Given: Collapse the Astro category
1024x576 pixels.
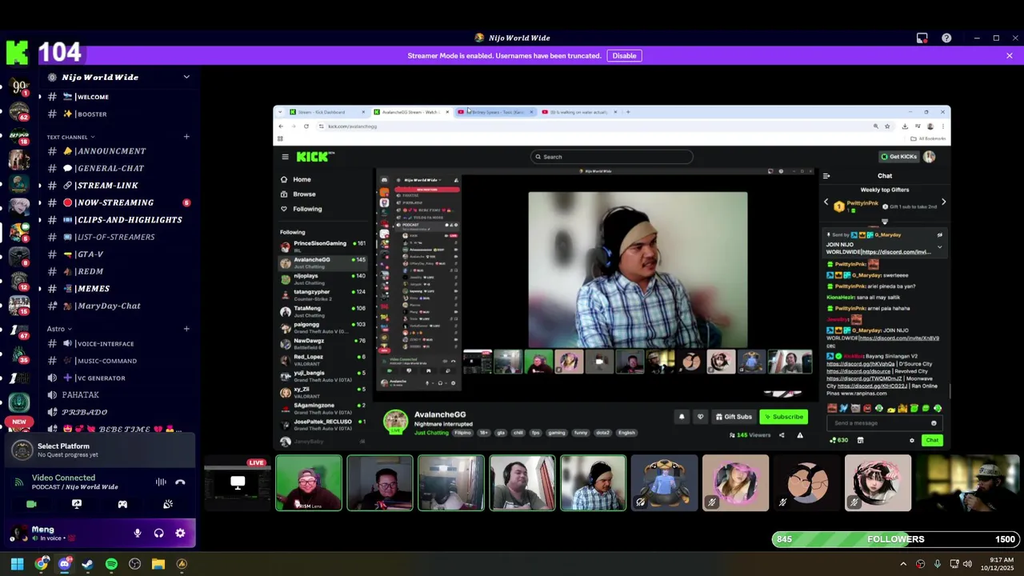Looking at the screenshot, I should (x=58, y=329).
